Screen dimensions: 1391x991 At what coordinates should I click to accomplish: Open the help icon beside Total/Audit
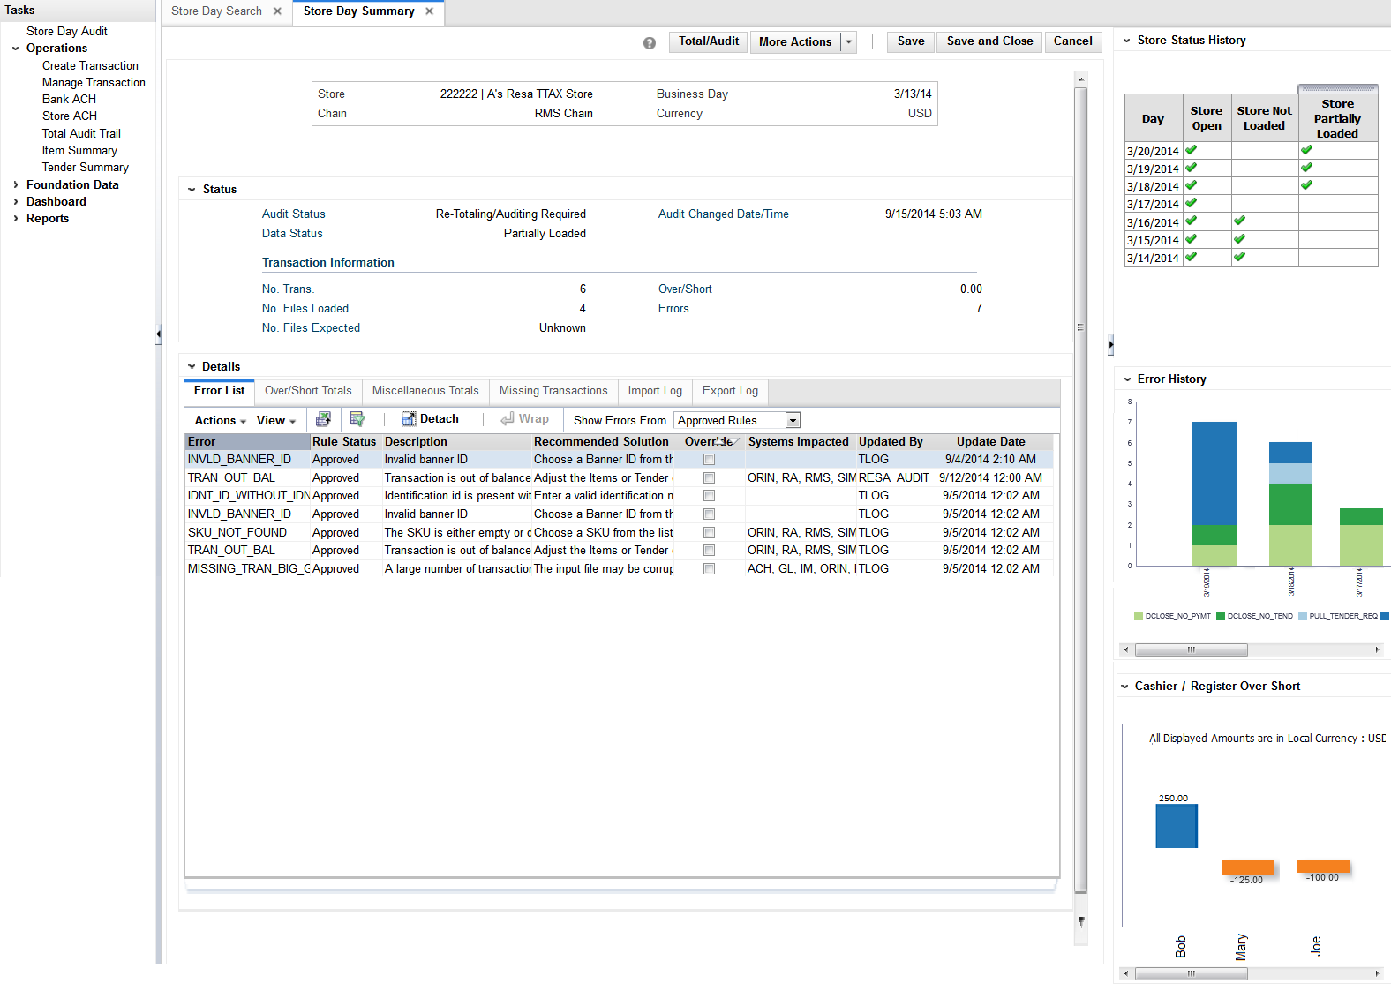pyautogui.click(x=650, y=42)
